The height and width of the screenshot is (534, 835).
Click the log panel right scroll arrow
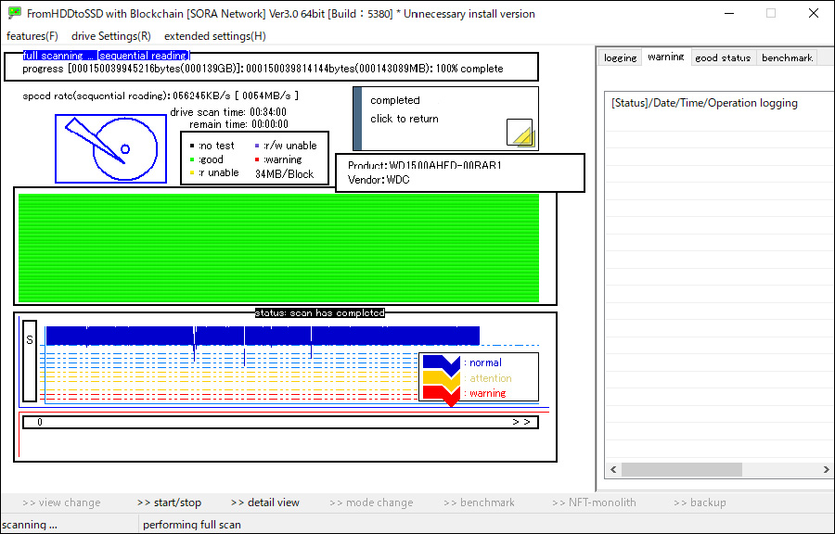(x=826, y=470)
